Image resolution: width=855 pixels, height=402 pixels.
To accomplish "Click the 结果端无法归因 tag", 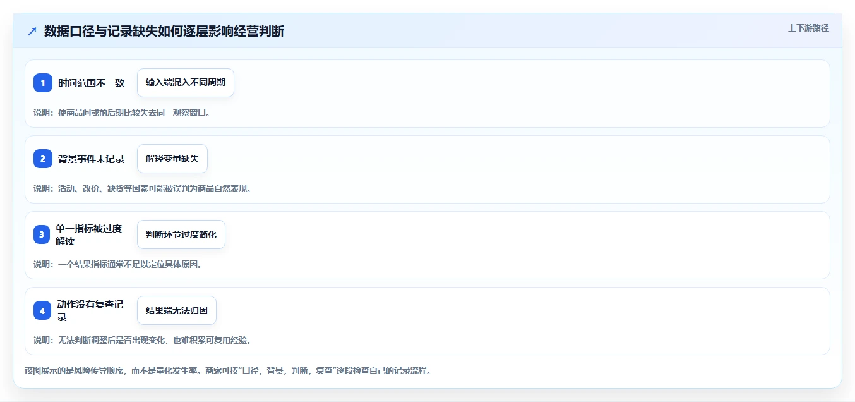I will coord(177,310).
